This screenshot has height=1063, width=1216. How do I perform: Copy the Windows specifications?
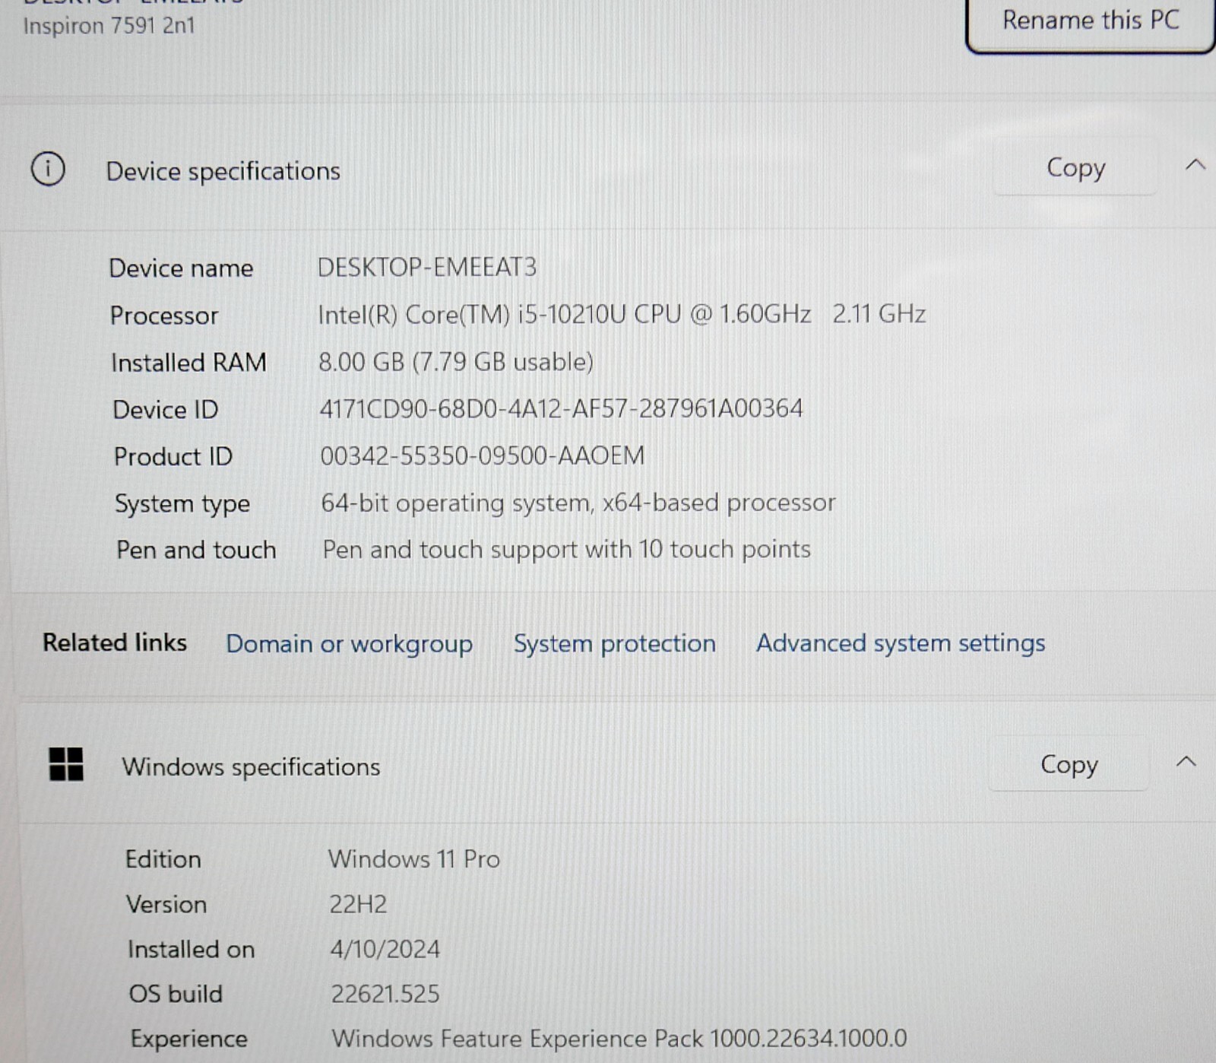pyautogui.click(x=1069, y=764)
